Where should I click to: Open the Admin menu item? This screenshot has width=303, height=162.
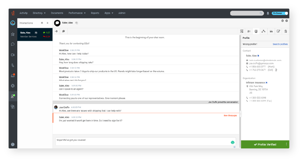click(x=122, y=13)
